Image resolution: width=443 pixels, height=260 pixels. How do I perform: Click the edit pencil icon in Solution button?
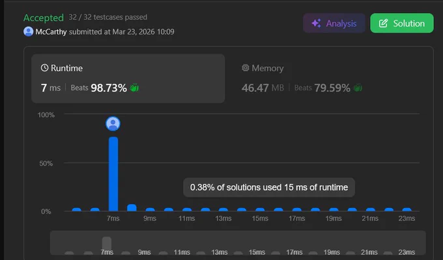[383, 23]
